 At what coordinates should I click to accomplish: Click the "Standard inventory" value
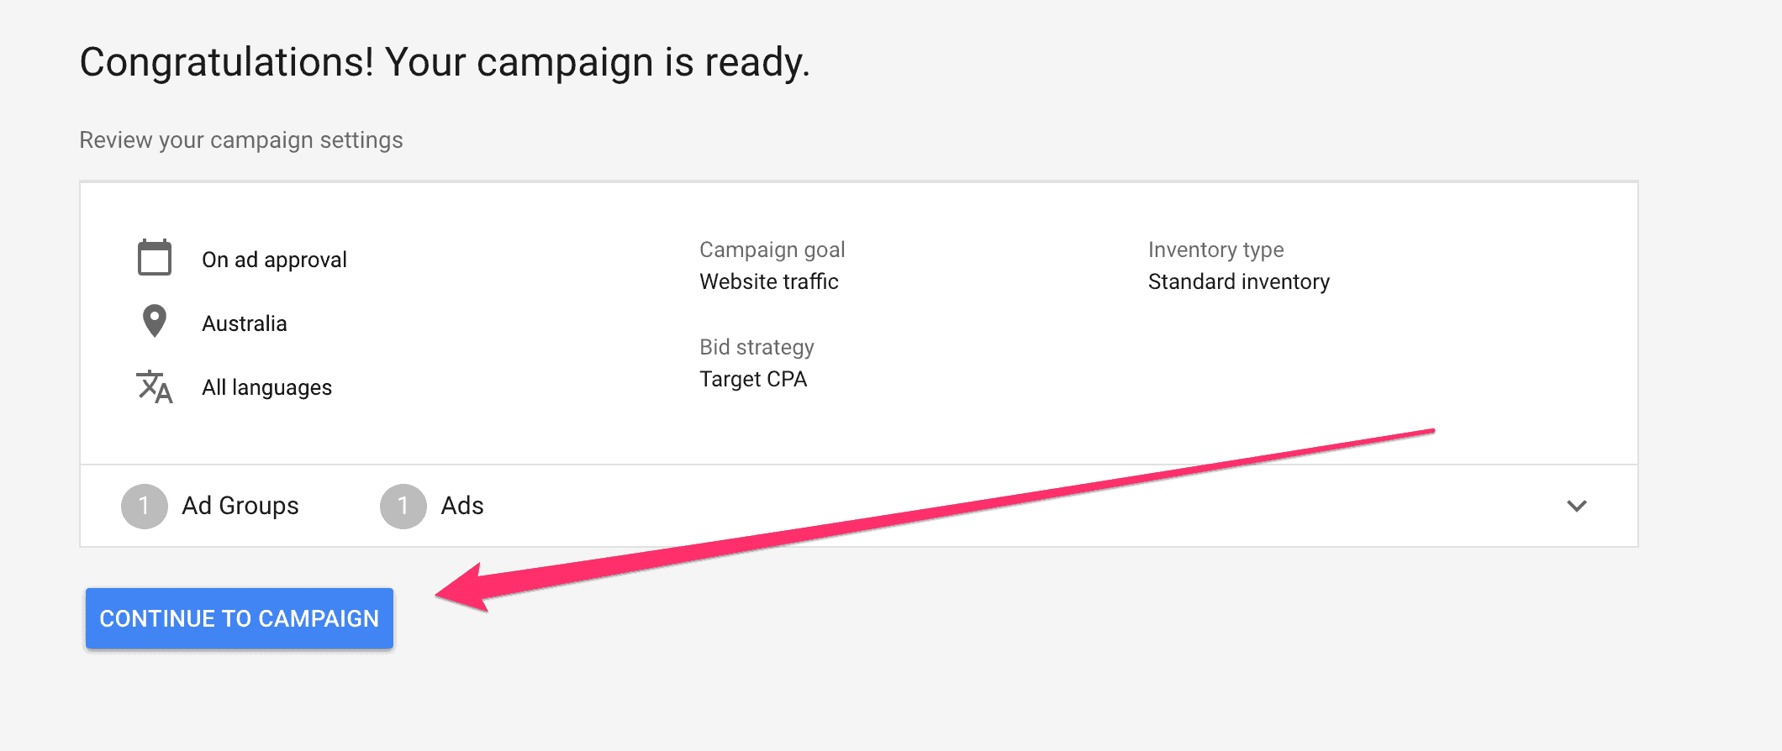click(1239, 281)
